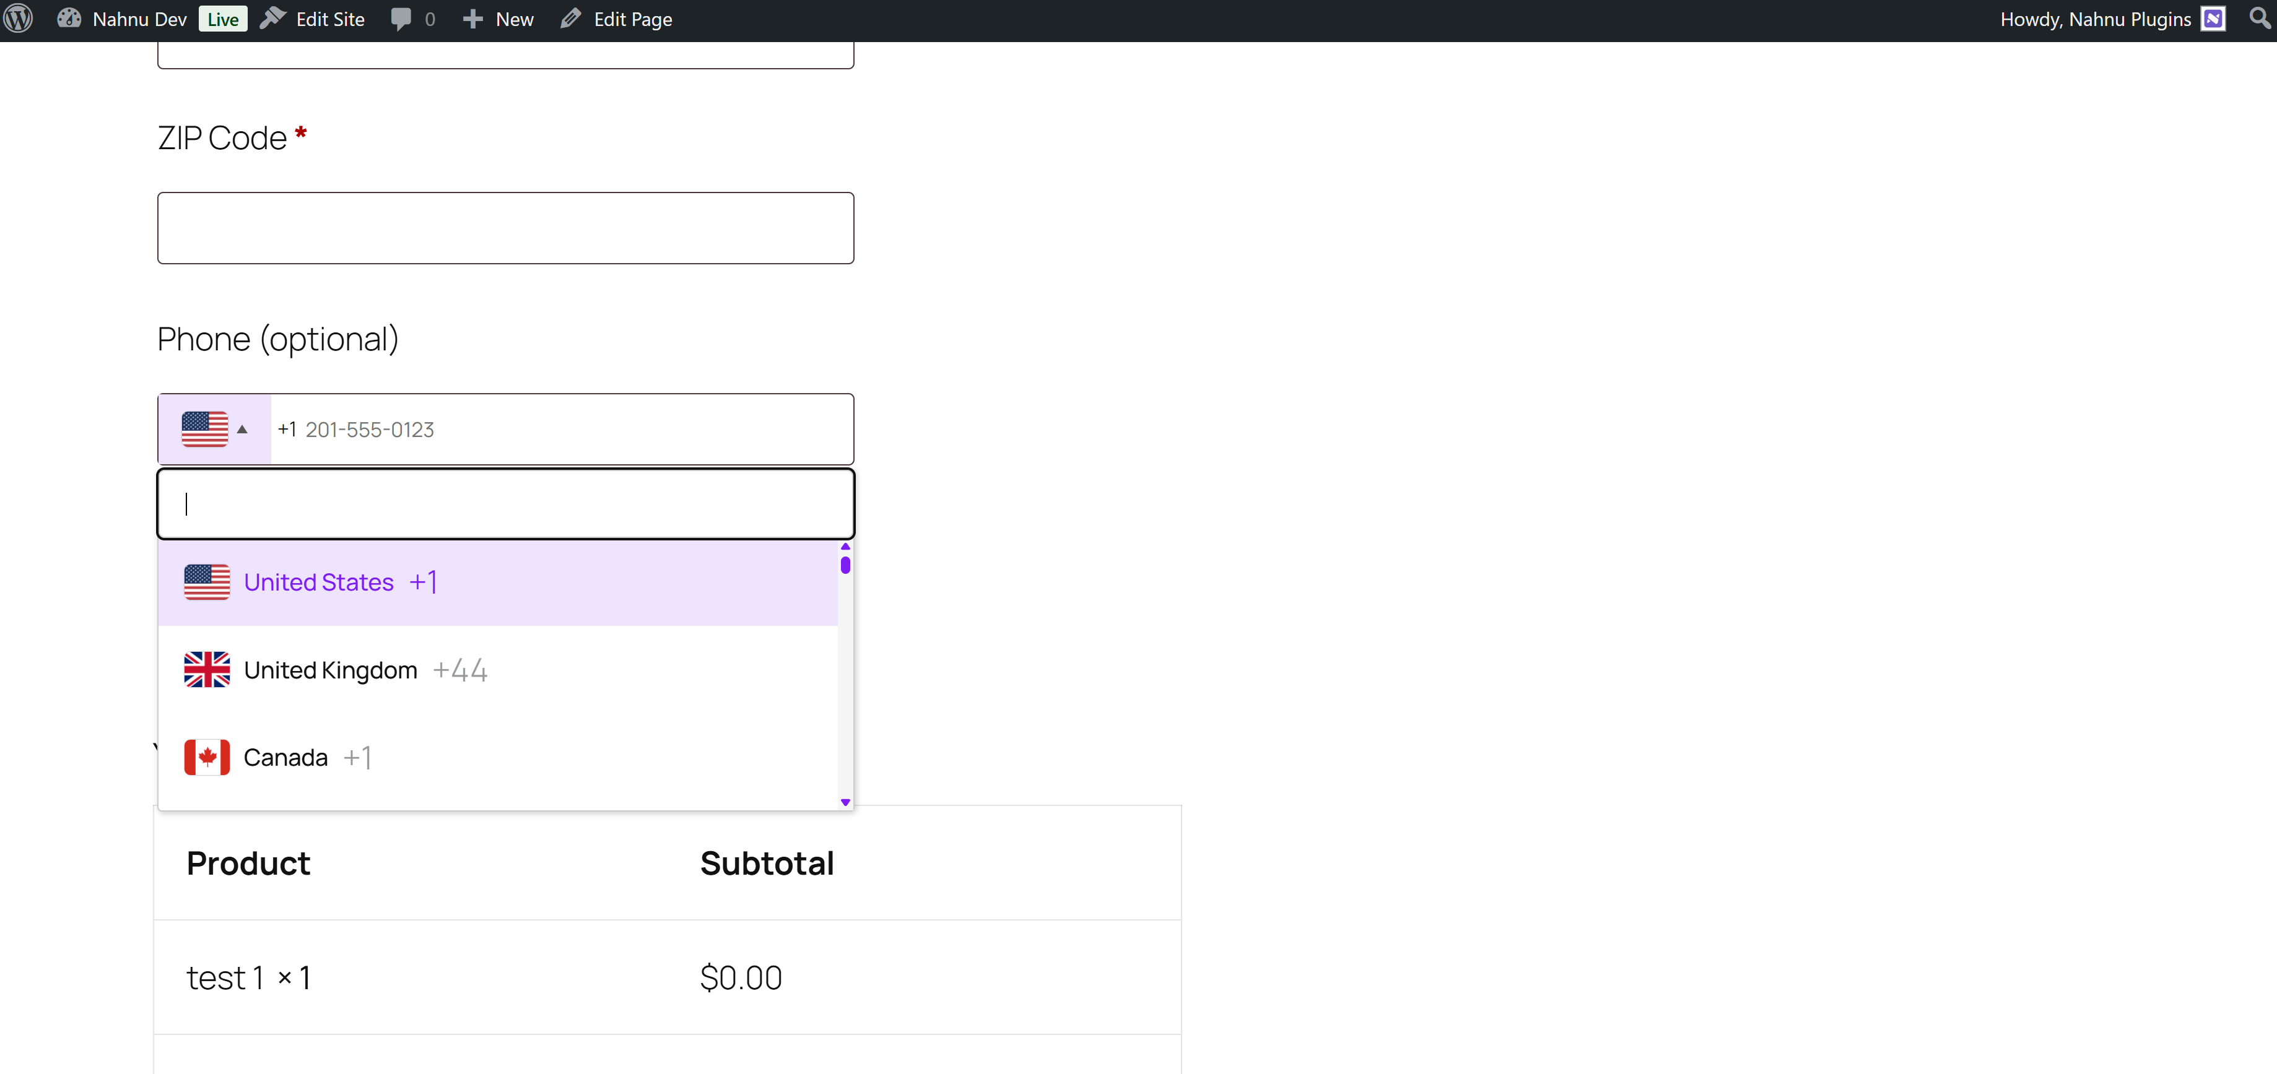The image size is (2277, 1074).
Task: Click the US flag in the phone field
Action: pos(205,429)
